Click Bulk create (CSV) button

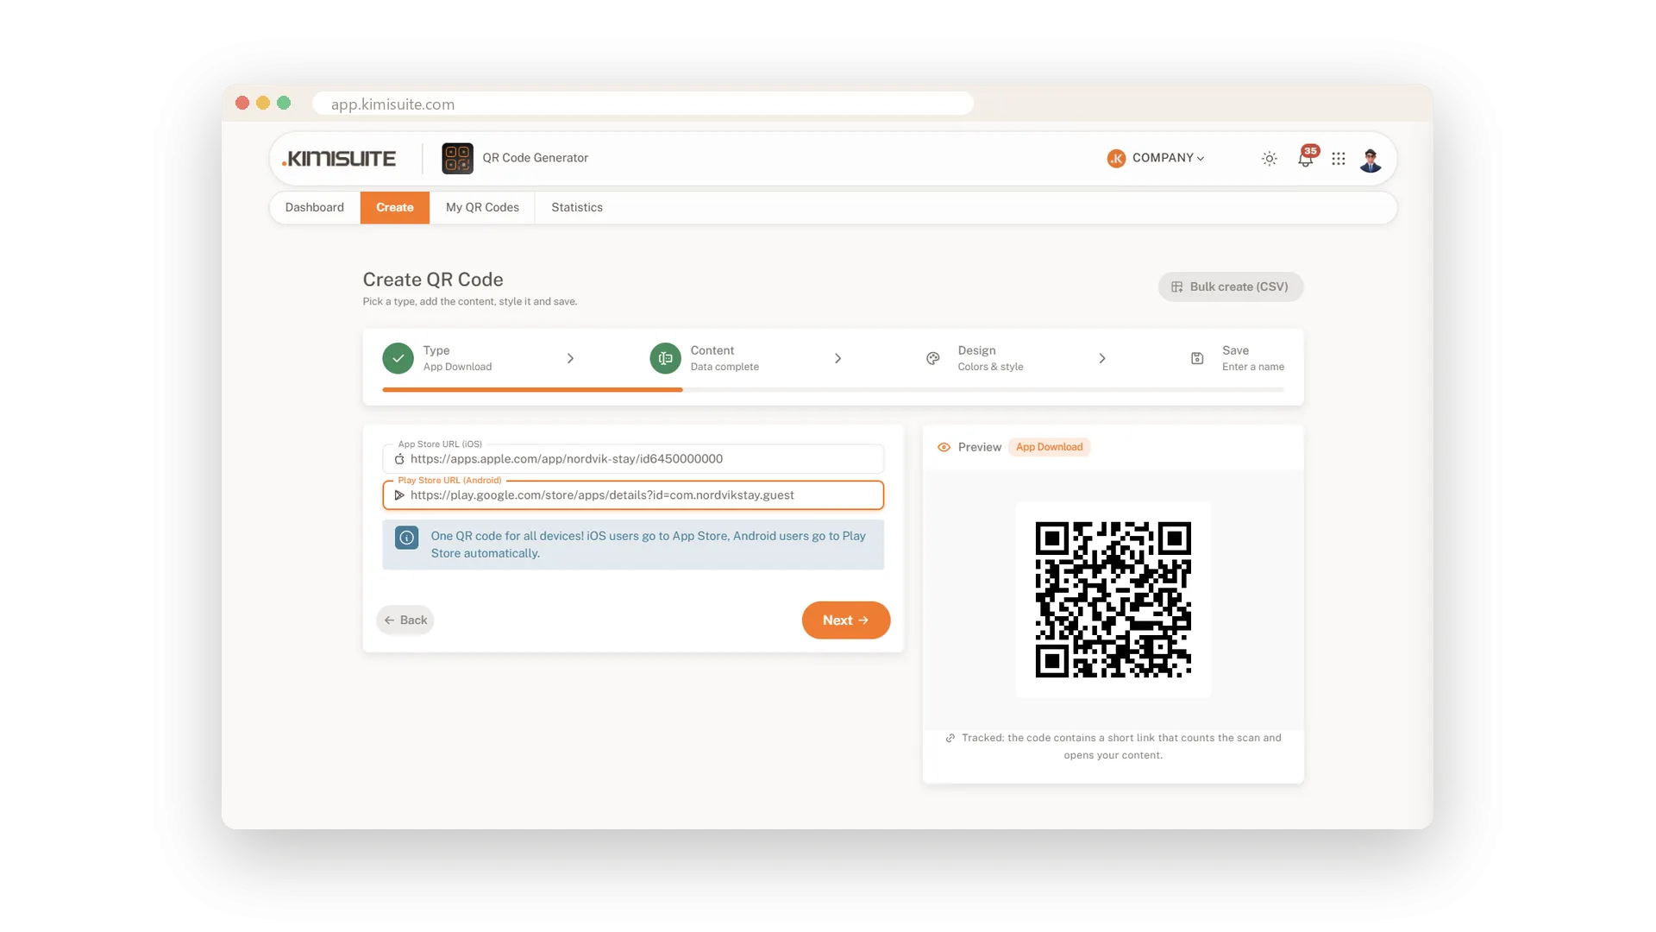coord(1231,287)
